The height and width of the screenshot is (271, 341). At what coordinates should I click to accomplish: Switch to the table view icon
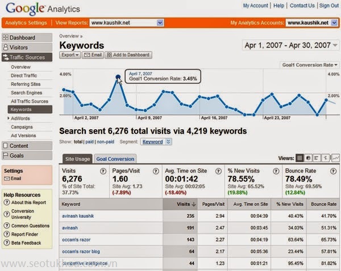click(300, 158)
